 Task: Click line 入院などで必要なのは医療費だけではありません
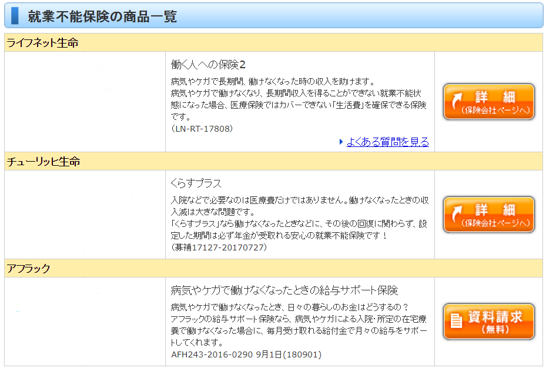click(257, 200)
